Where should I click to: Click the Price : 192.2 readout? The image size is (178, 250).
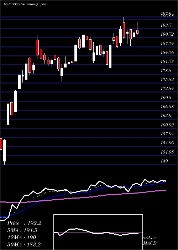click(24, 223)
